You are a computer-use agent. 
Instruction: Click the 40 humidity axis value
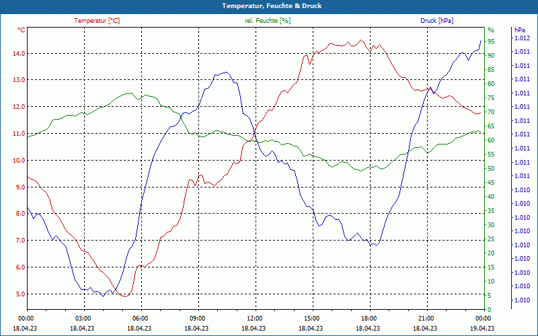click(491, 196)
